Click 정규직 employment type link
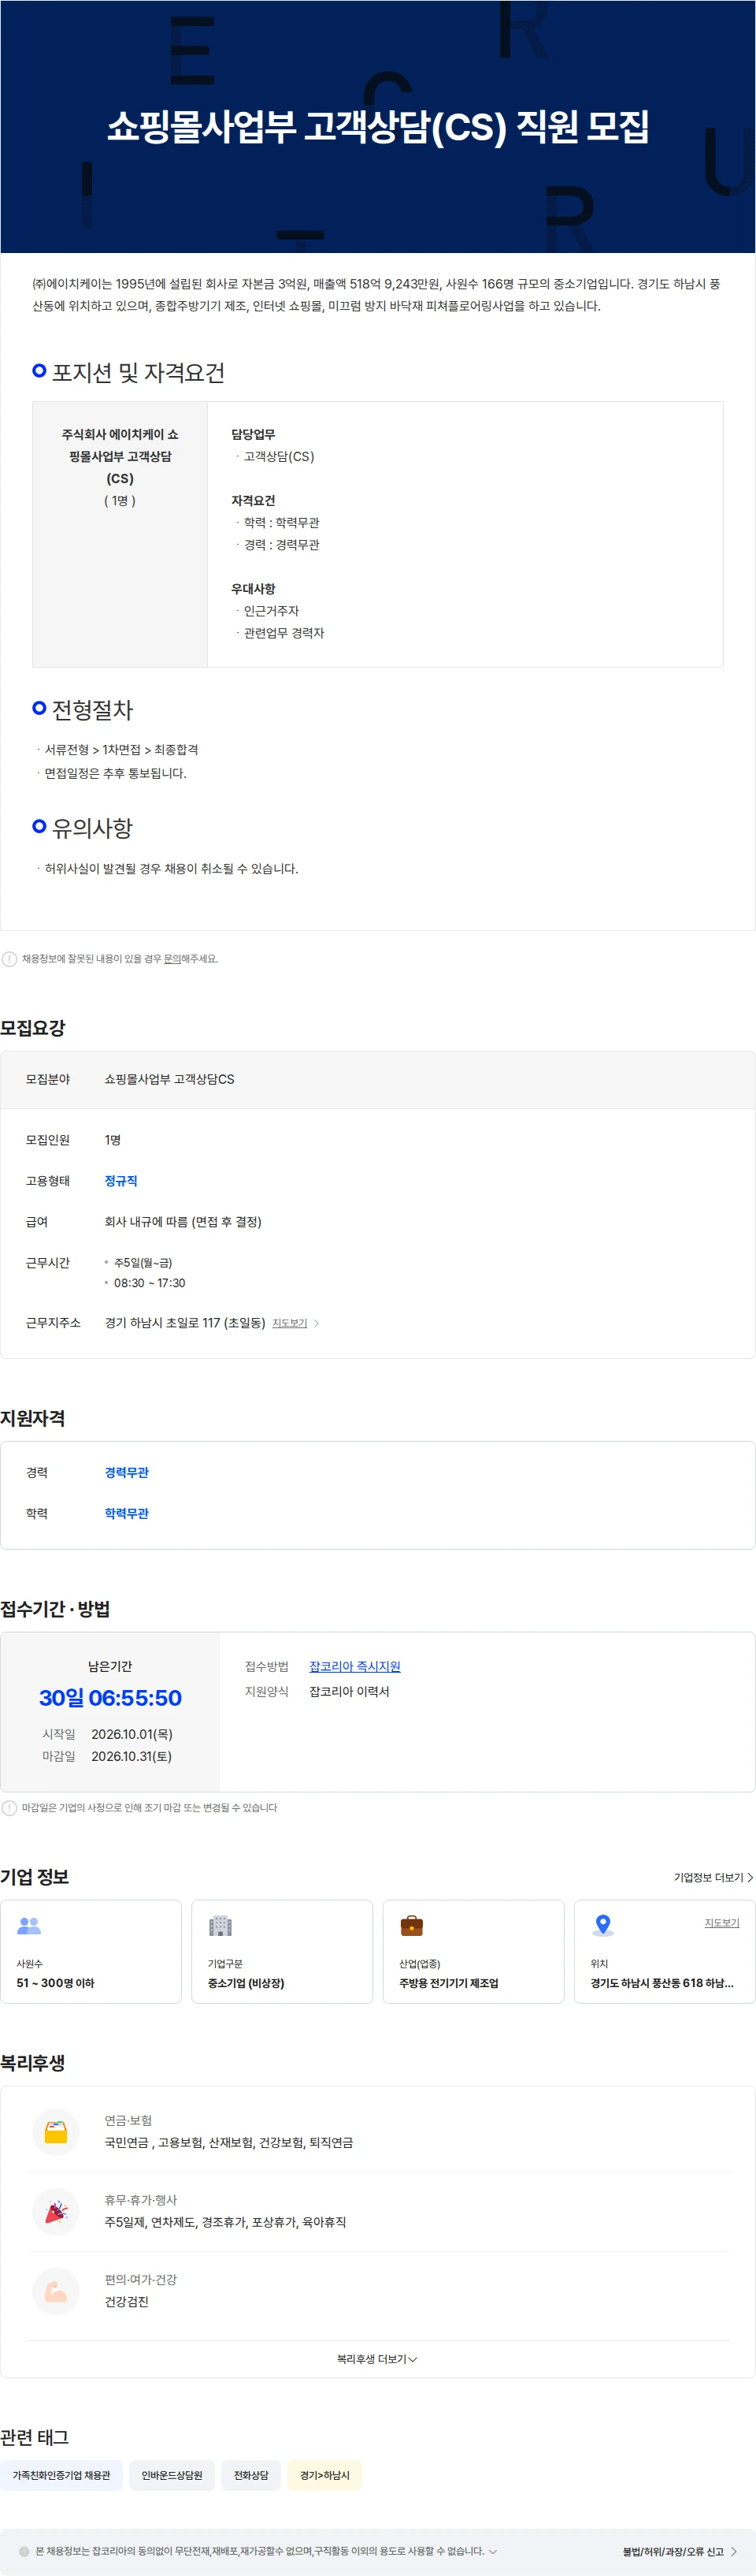This screenshot has width=756, height=2576. coord(120,1181)
